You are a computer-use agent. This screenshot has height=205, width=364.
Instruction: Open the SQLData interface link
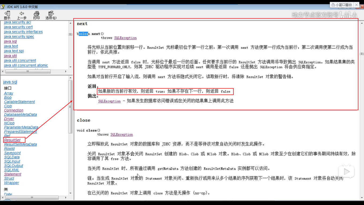coord(12,157)
